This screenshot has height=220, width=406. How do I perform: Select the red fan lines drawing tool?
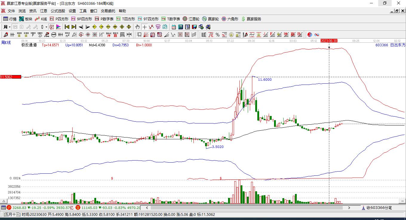click(x=146, y=35)
